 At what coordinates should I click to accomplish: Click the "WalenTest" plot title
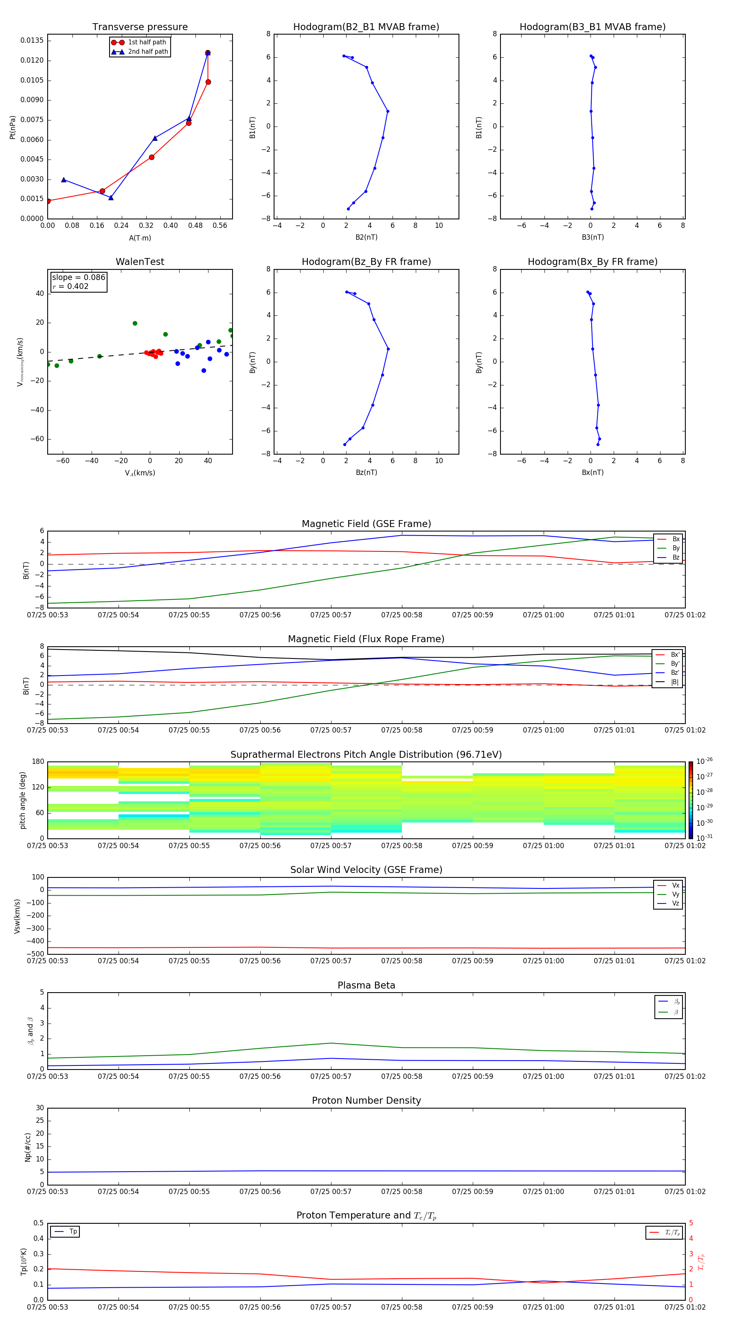coord(140,262)
